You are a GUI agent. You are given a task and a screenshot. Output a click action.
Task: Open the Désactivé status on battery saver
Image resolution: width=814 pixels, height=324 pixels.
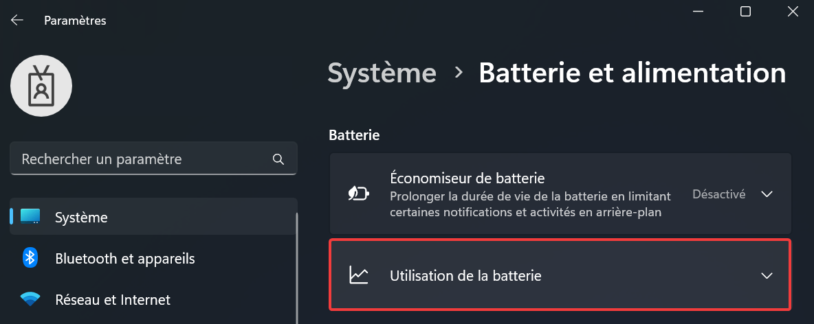719,194
